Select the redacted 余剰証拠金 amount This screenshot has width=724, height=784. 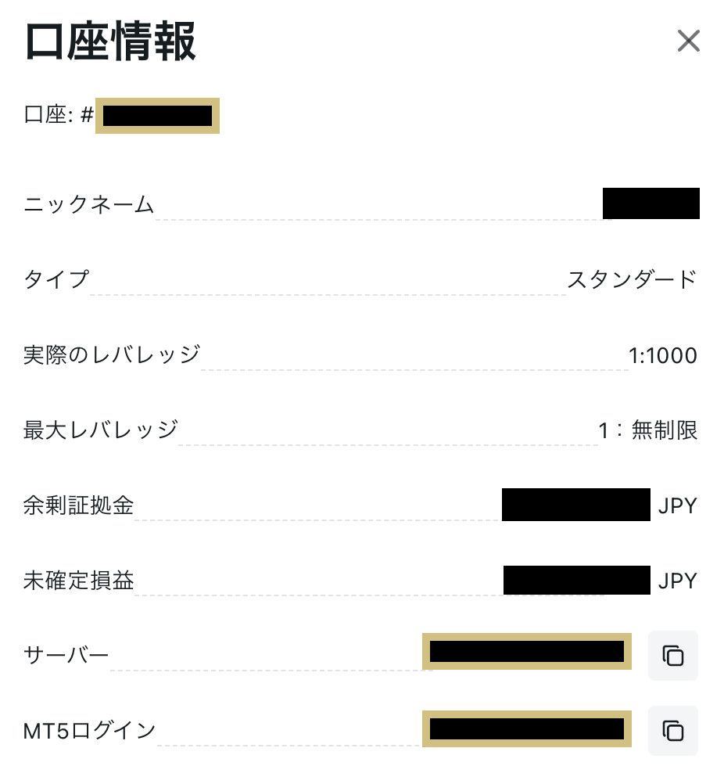click(575, 505)
